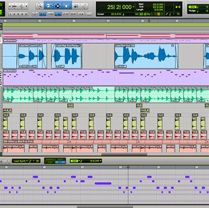Select Shuffle edit mode
The height and width of the screenshot is (208, 209).
(x=50, y=159)
